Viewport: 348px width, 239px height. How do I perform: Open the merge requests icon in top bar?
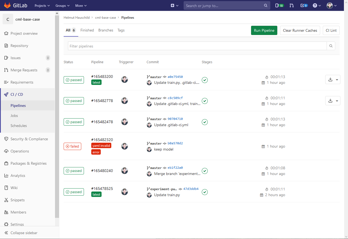click(291, 5)
